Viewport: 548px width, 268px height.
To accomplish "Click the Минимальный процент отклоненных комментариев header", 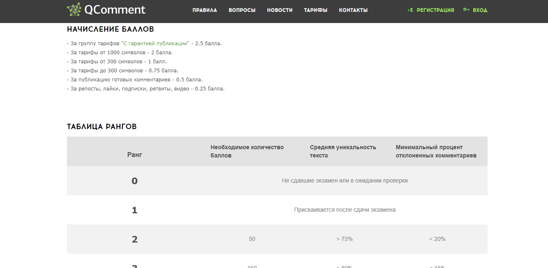I will [436, 151].
